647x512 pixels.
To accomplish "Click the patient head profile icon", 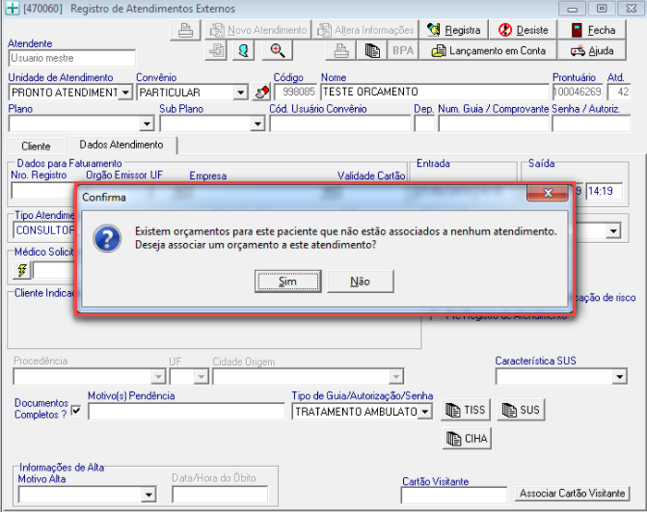I will click(x=243, y=51).
